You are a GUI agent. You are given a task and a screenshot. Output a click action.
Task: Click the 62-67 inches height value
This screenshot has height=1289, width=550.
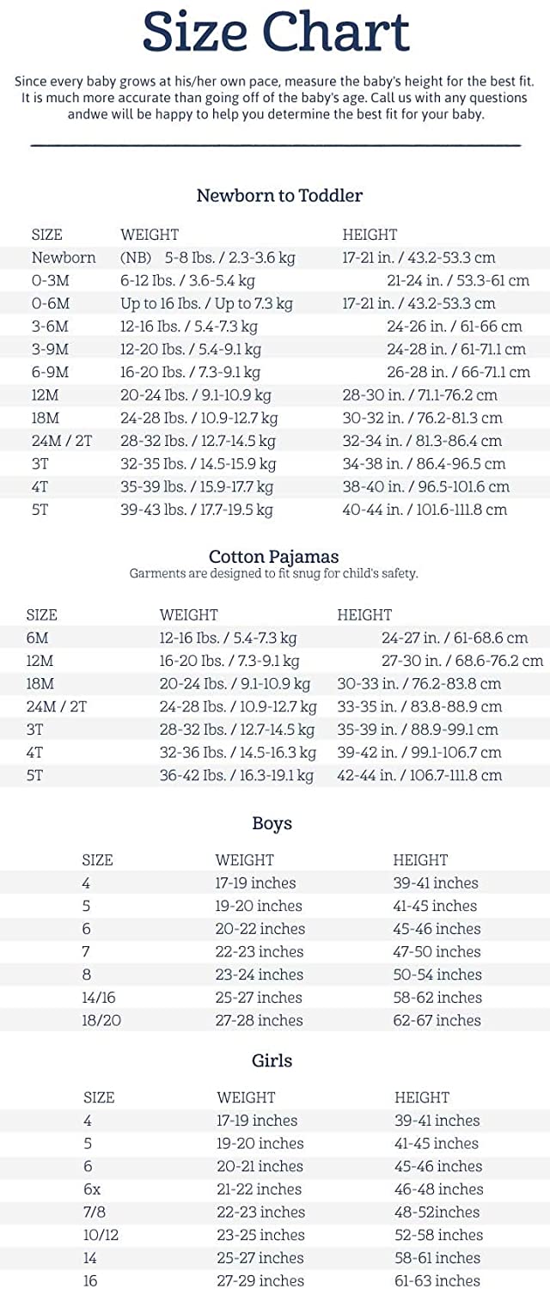pos(437,1021)
